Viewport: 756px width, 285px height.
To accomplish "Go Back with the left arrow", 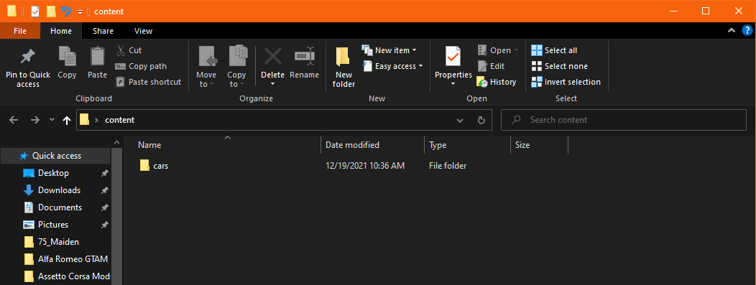I will coord(14,120).
